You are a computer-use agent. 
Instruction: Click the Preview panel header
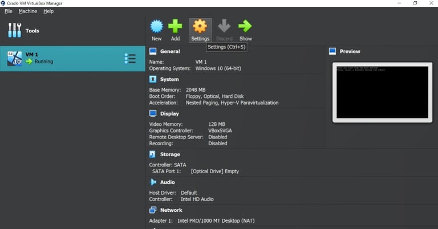click(350, 51)
